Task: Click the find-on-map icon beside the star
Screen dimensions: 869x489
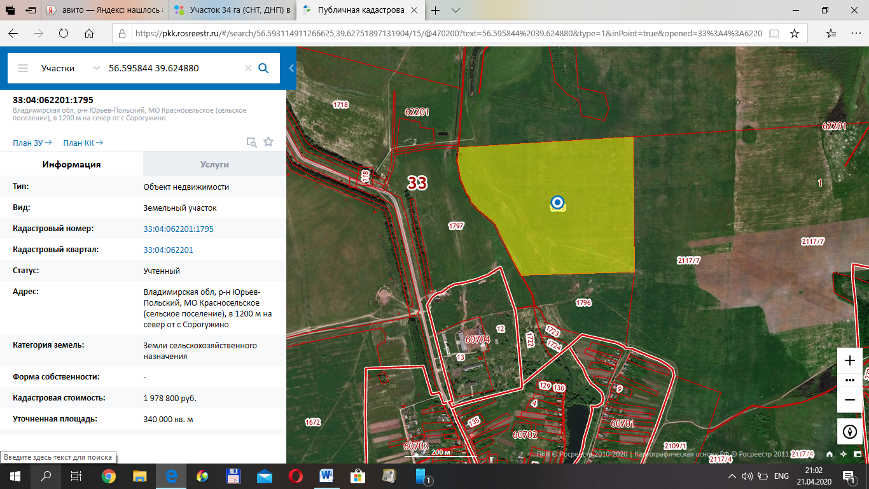Action: pyautogui.click(x=251, y=142)
